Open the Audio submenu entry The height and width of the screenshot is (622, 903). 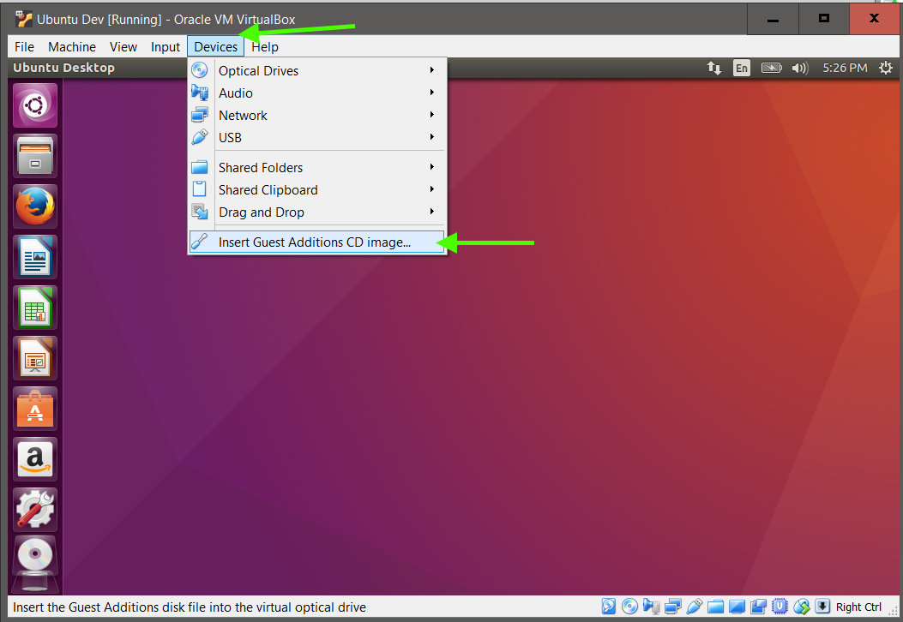tap(316, 93)
